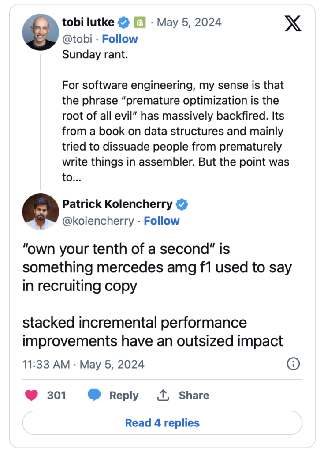Click the Patrick Kolencherry display name
The height and width of the screenshot is (452, 324).
[117, 204]
